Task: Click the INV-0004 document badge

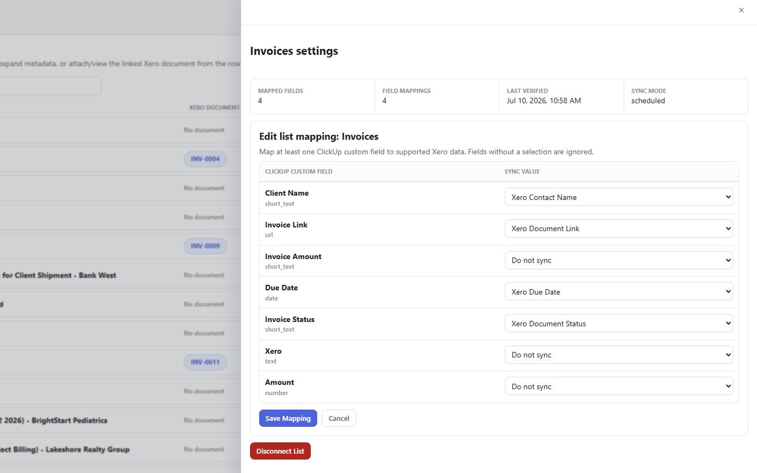Action: [x=205, y=159]
